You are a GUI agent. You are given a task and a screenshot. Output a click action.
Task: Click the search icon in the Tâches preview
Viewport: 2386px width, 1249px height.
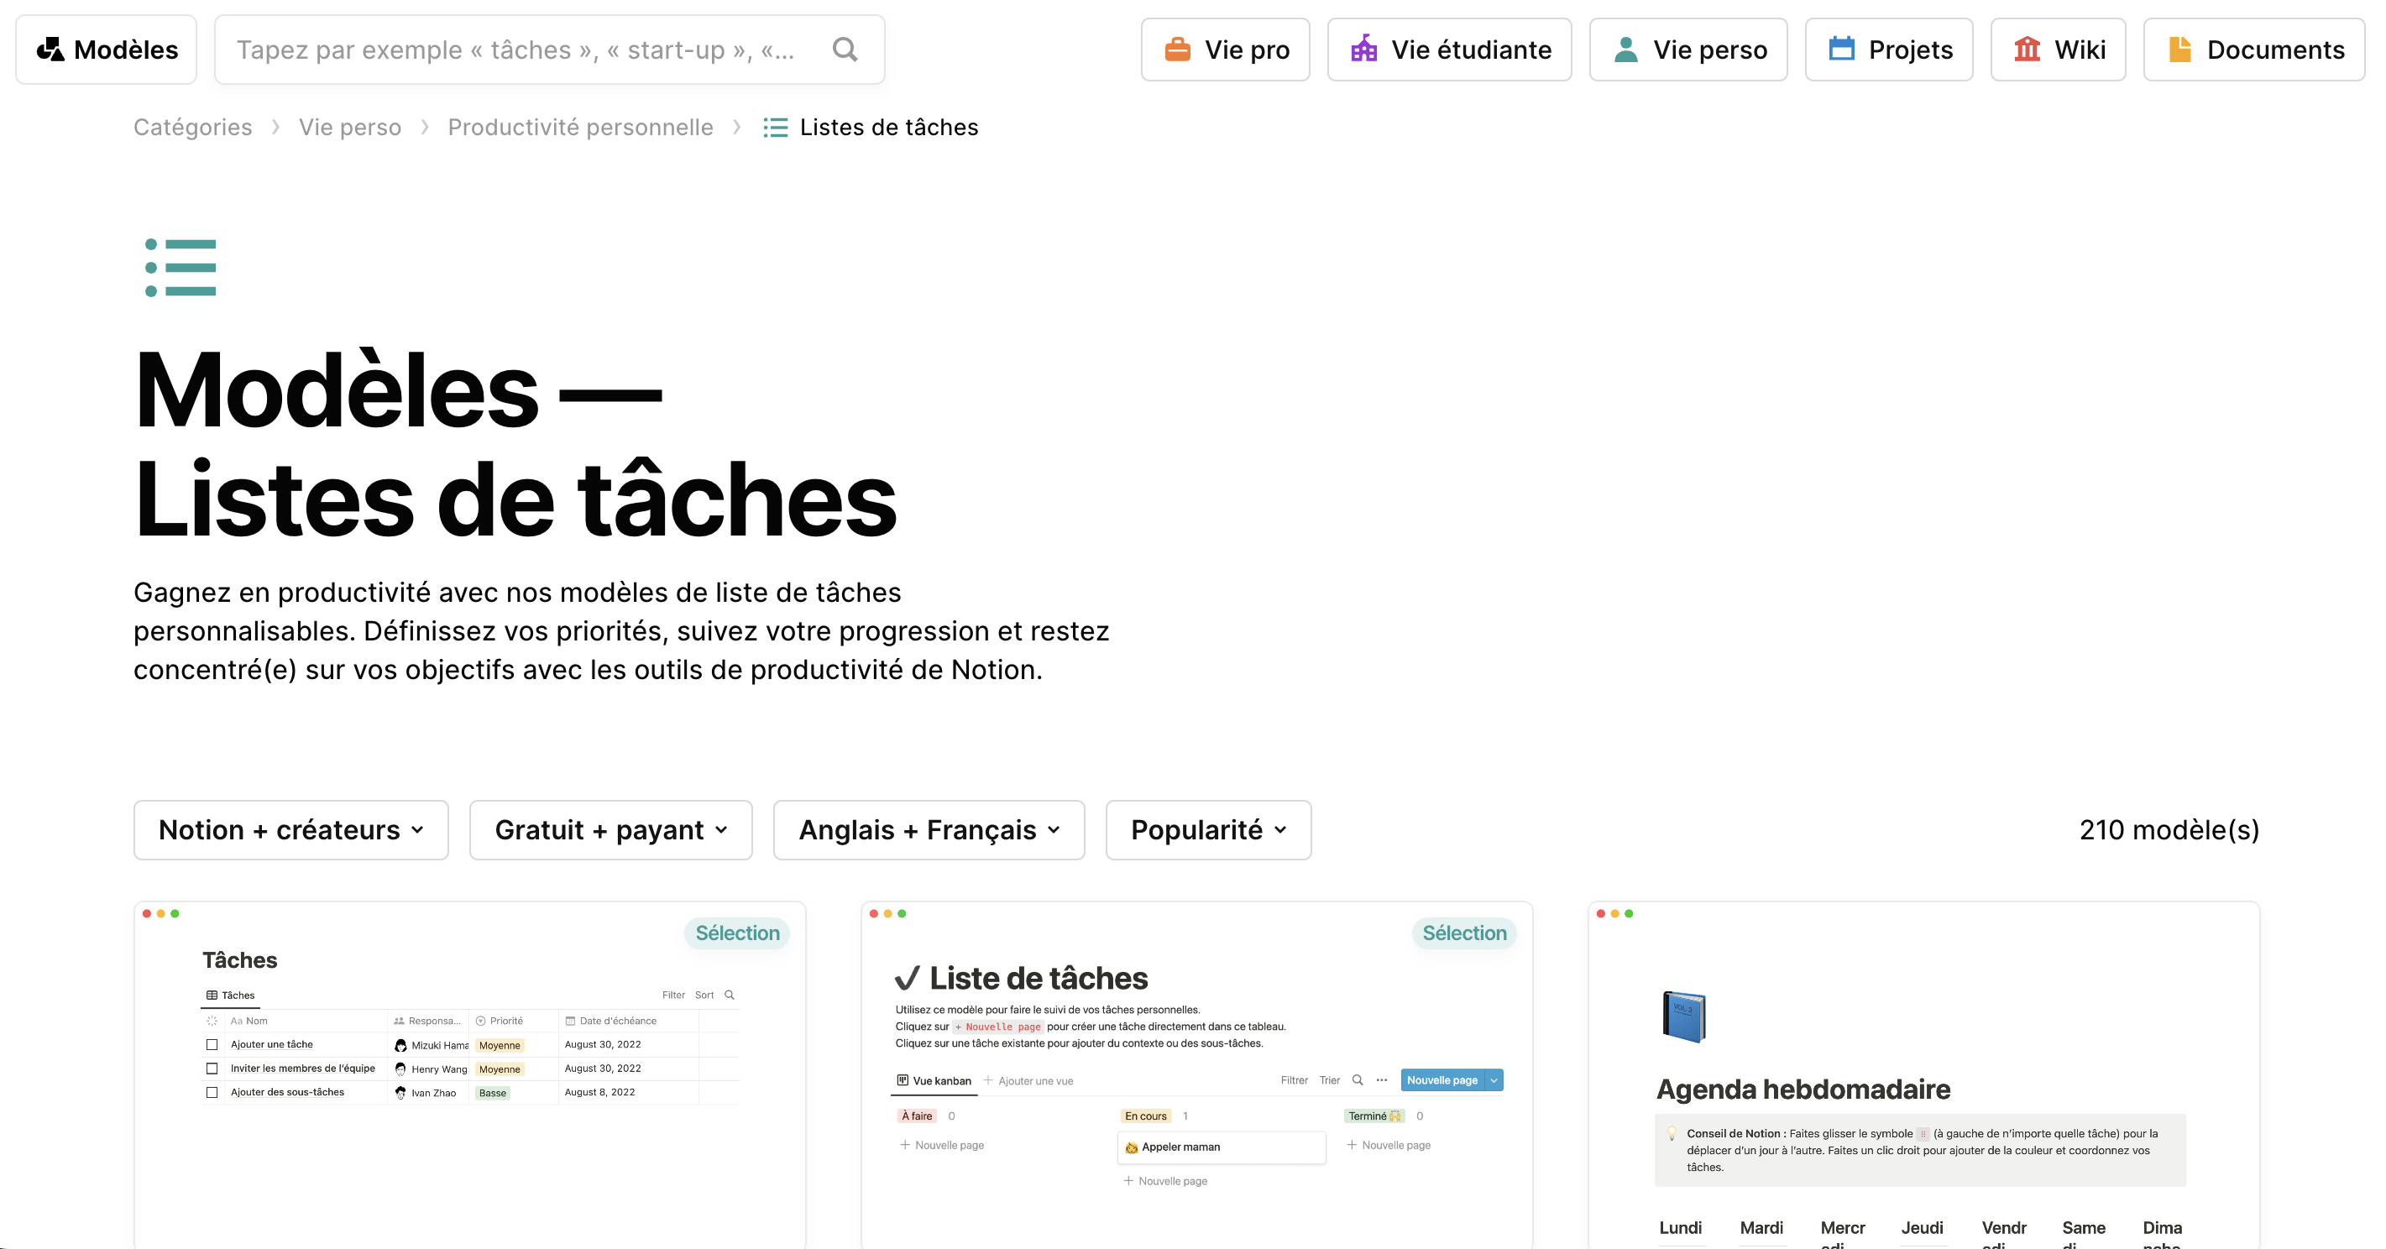coord(729,996)
